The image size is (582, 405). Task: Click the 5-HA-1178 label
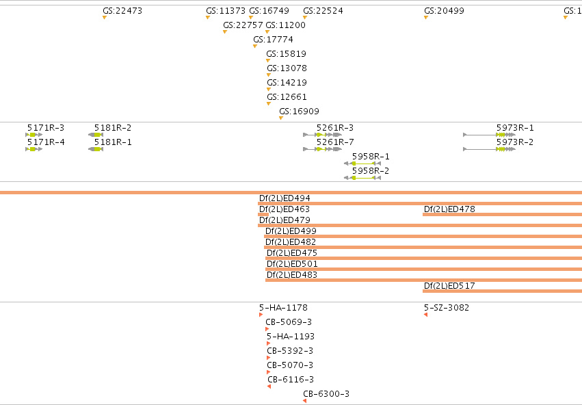click(283, 308)
